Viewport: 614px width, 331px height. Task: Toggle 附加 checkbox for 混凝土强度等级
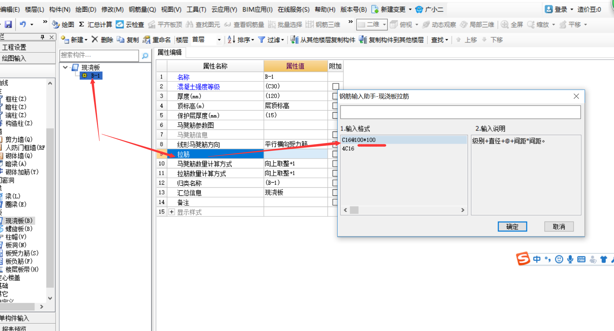point(335,87)
